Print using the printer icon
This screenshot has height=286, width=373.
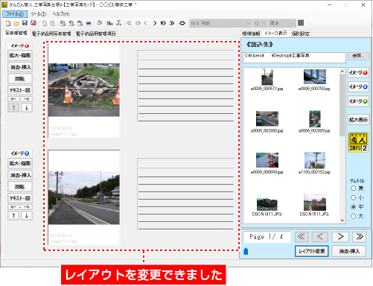(89, 23)
